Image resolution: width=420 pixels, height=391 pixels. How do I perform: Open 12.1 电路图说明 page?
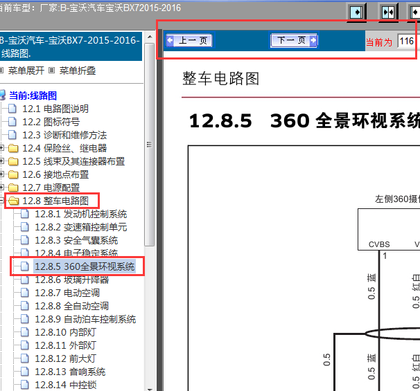55,109
